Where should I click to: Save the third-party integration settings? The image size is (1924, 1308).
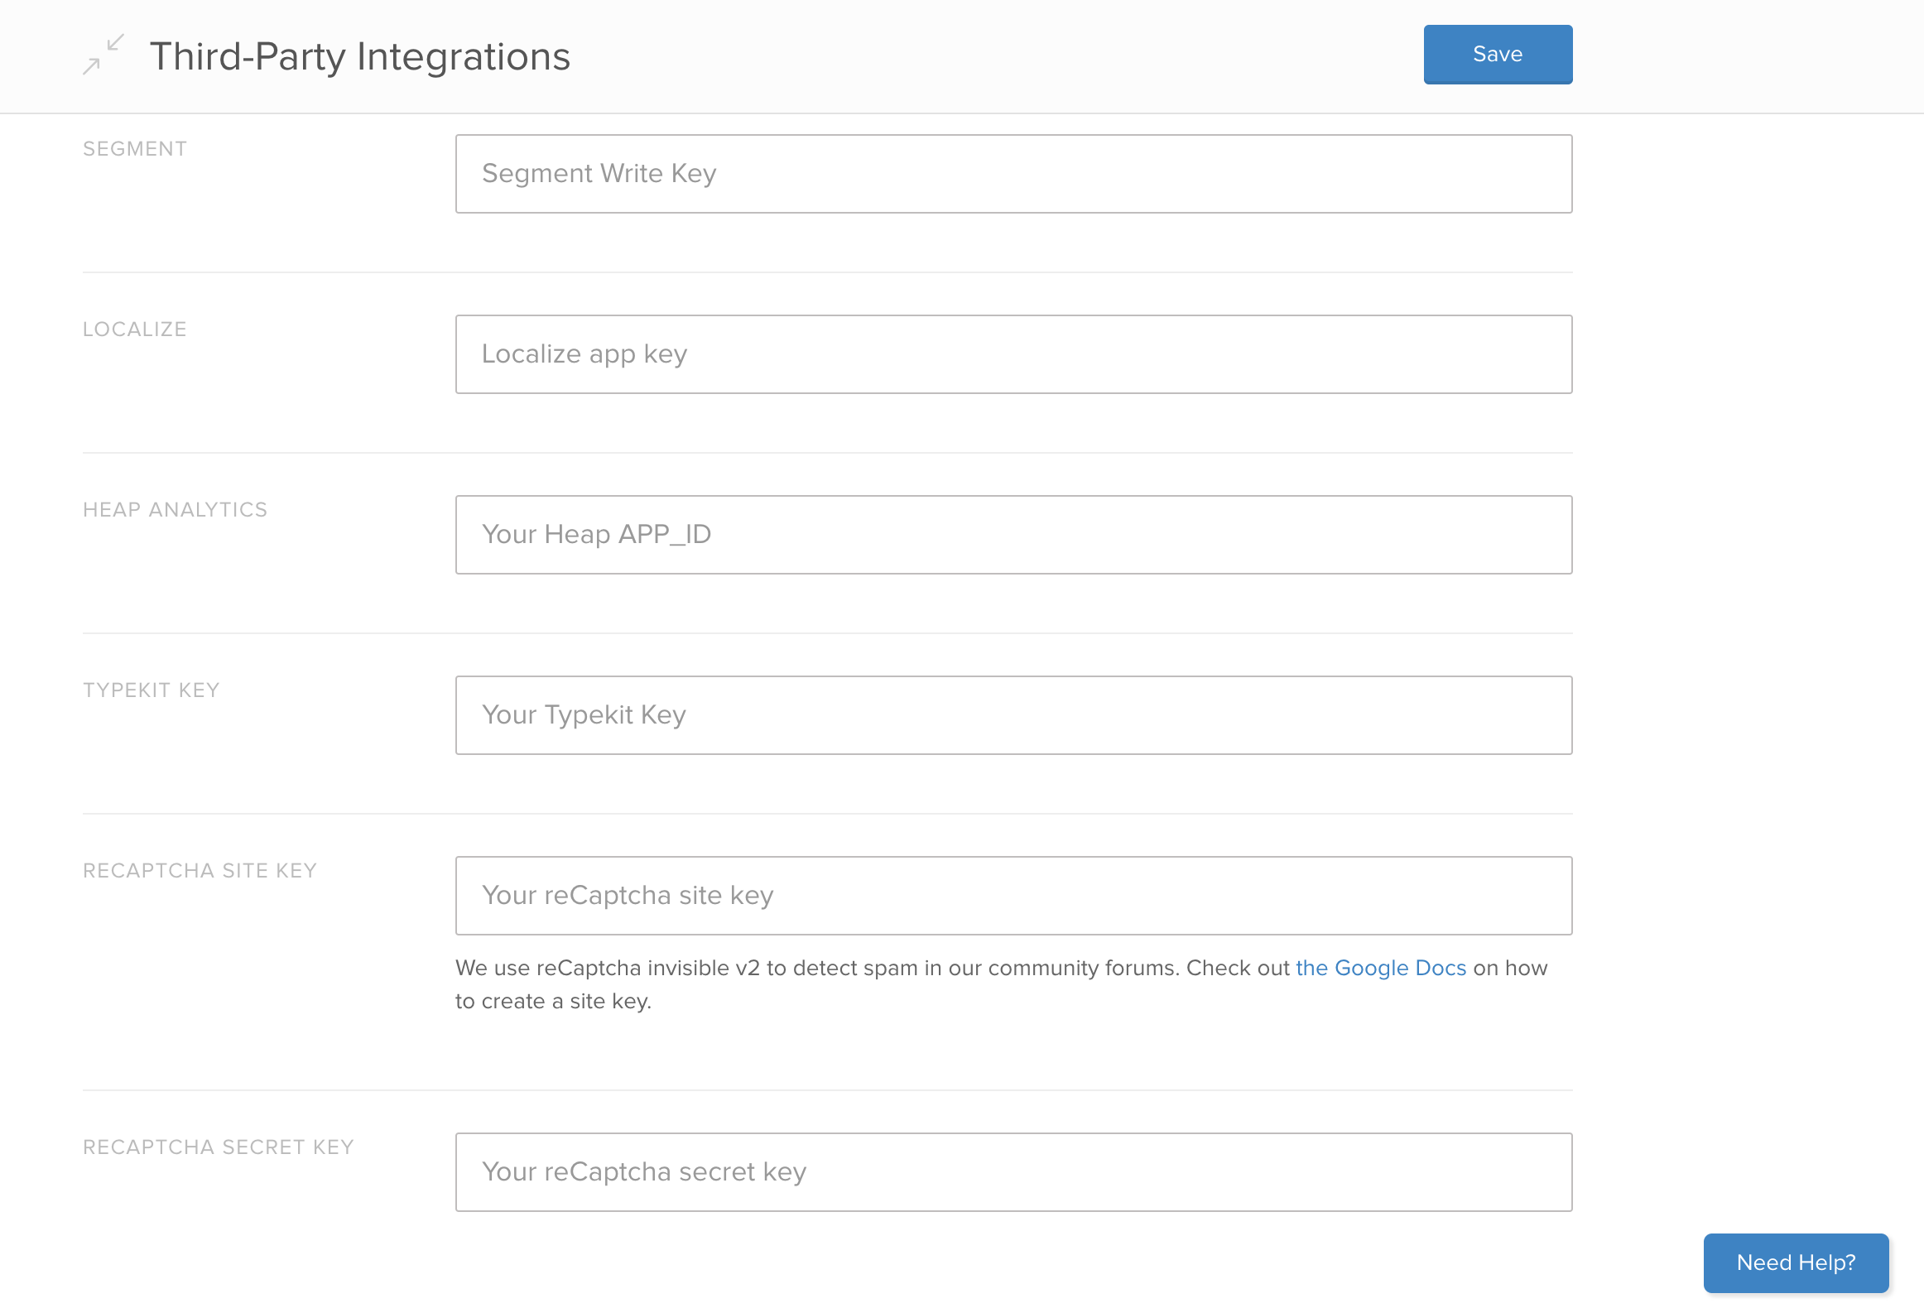1497,55
